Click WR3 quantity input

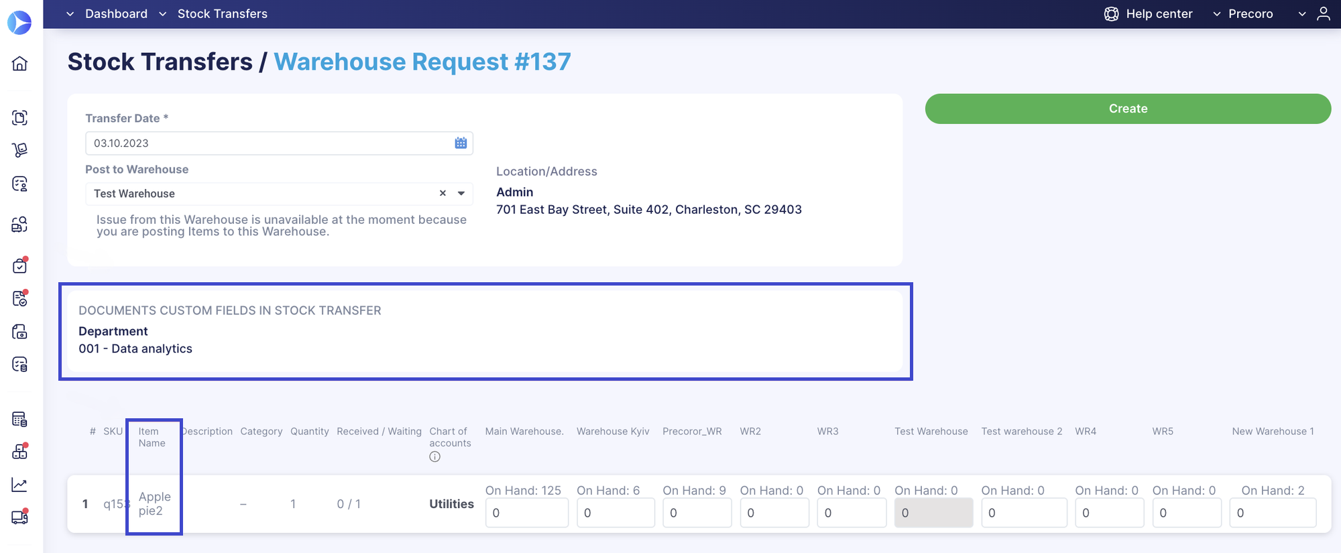[852, 513]
